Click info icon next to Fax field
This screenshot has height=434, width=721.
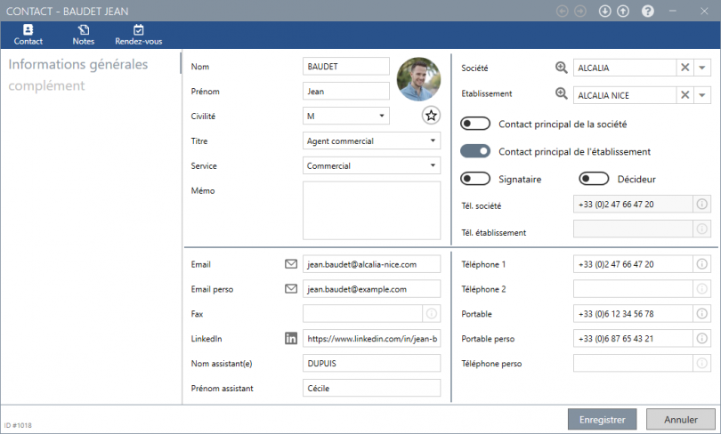(432, 313)
